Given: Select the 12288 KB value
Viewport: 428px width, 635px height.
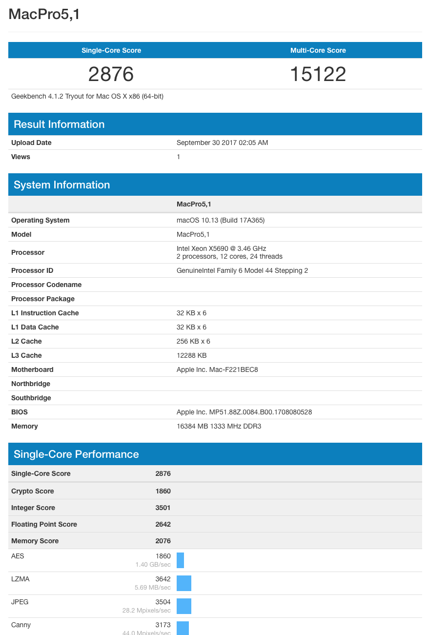Looking at the screenshot, I should (191, 355).
